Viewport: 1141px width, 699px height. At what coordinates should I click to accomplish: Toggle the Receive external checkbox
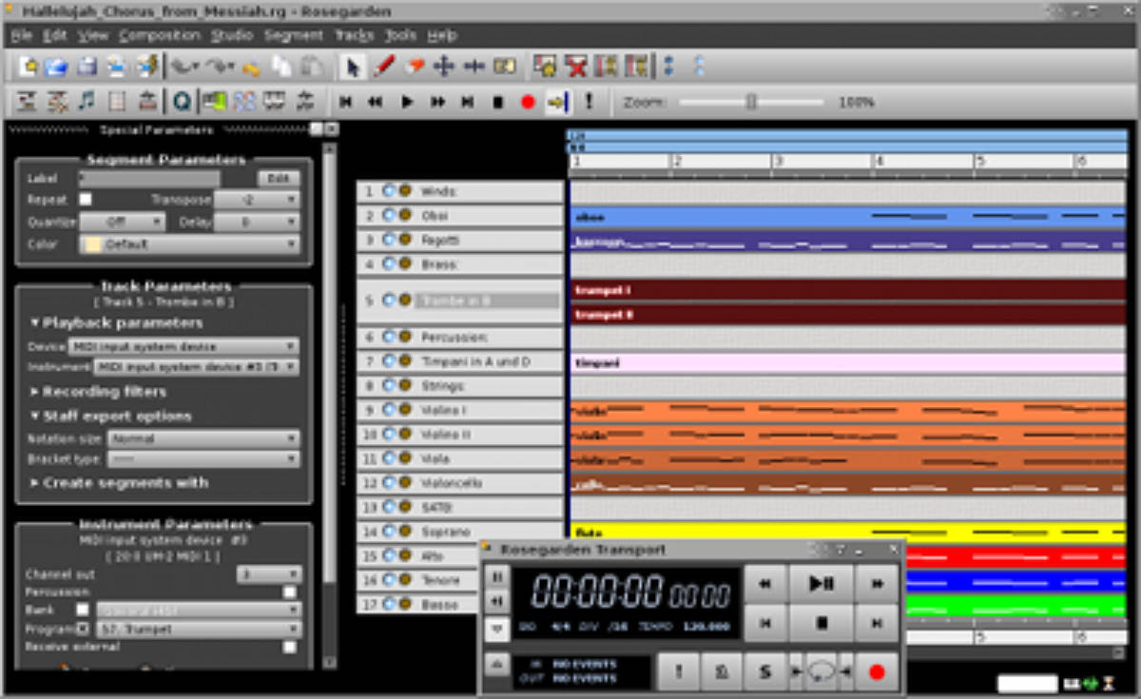(290, 647)
